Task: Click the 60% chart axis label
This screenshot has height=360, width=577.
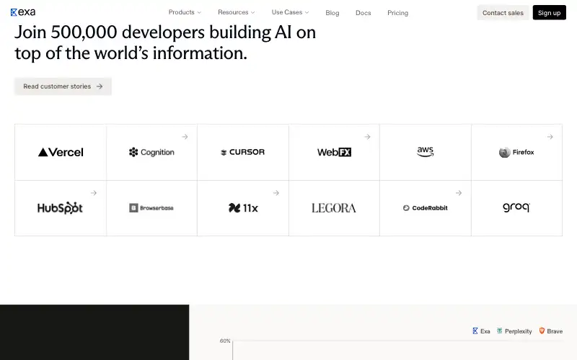Action: coord(225,341)
